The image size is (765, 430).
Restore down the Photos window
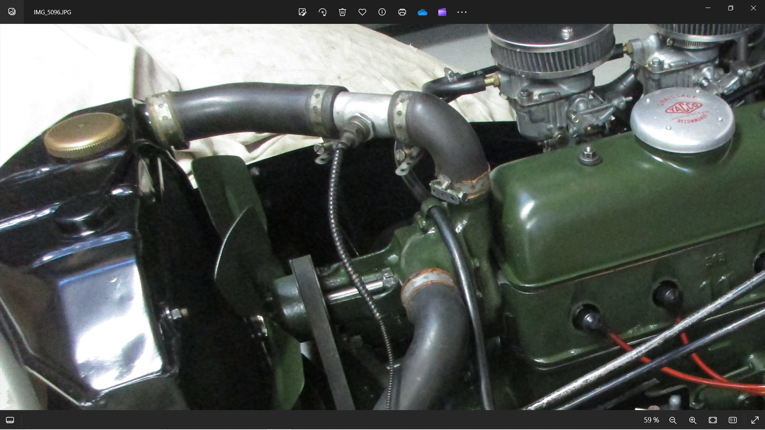click(731, 8)
